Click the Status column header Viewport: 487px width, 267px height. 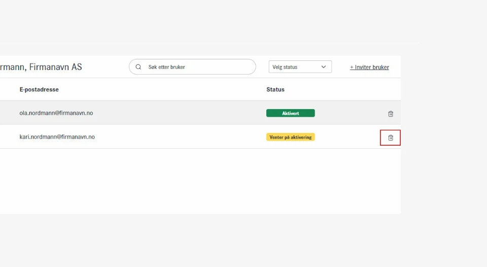275,89
